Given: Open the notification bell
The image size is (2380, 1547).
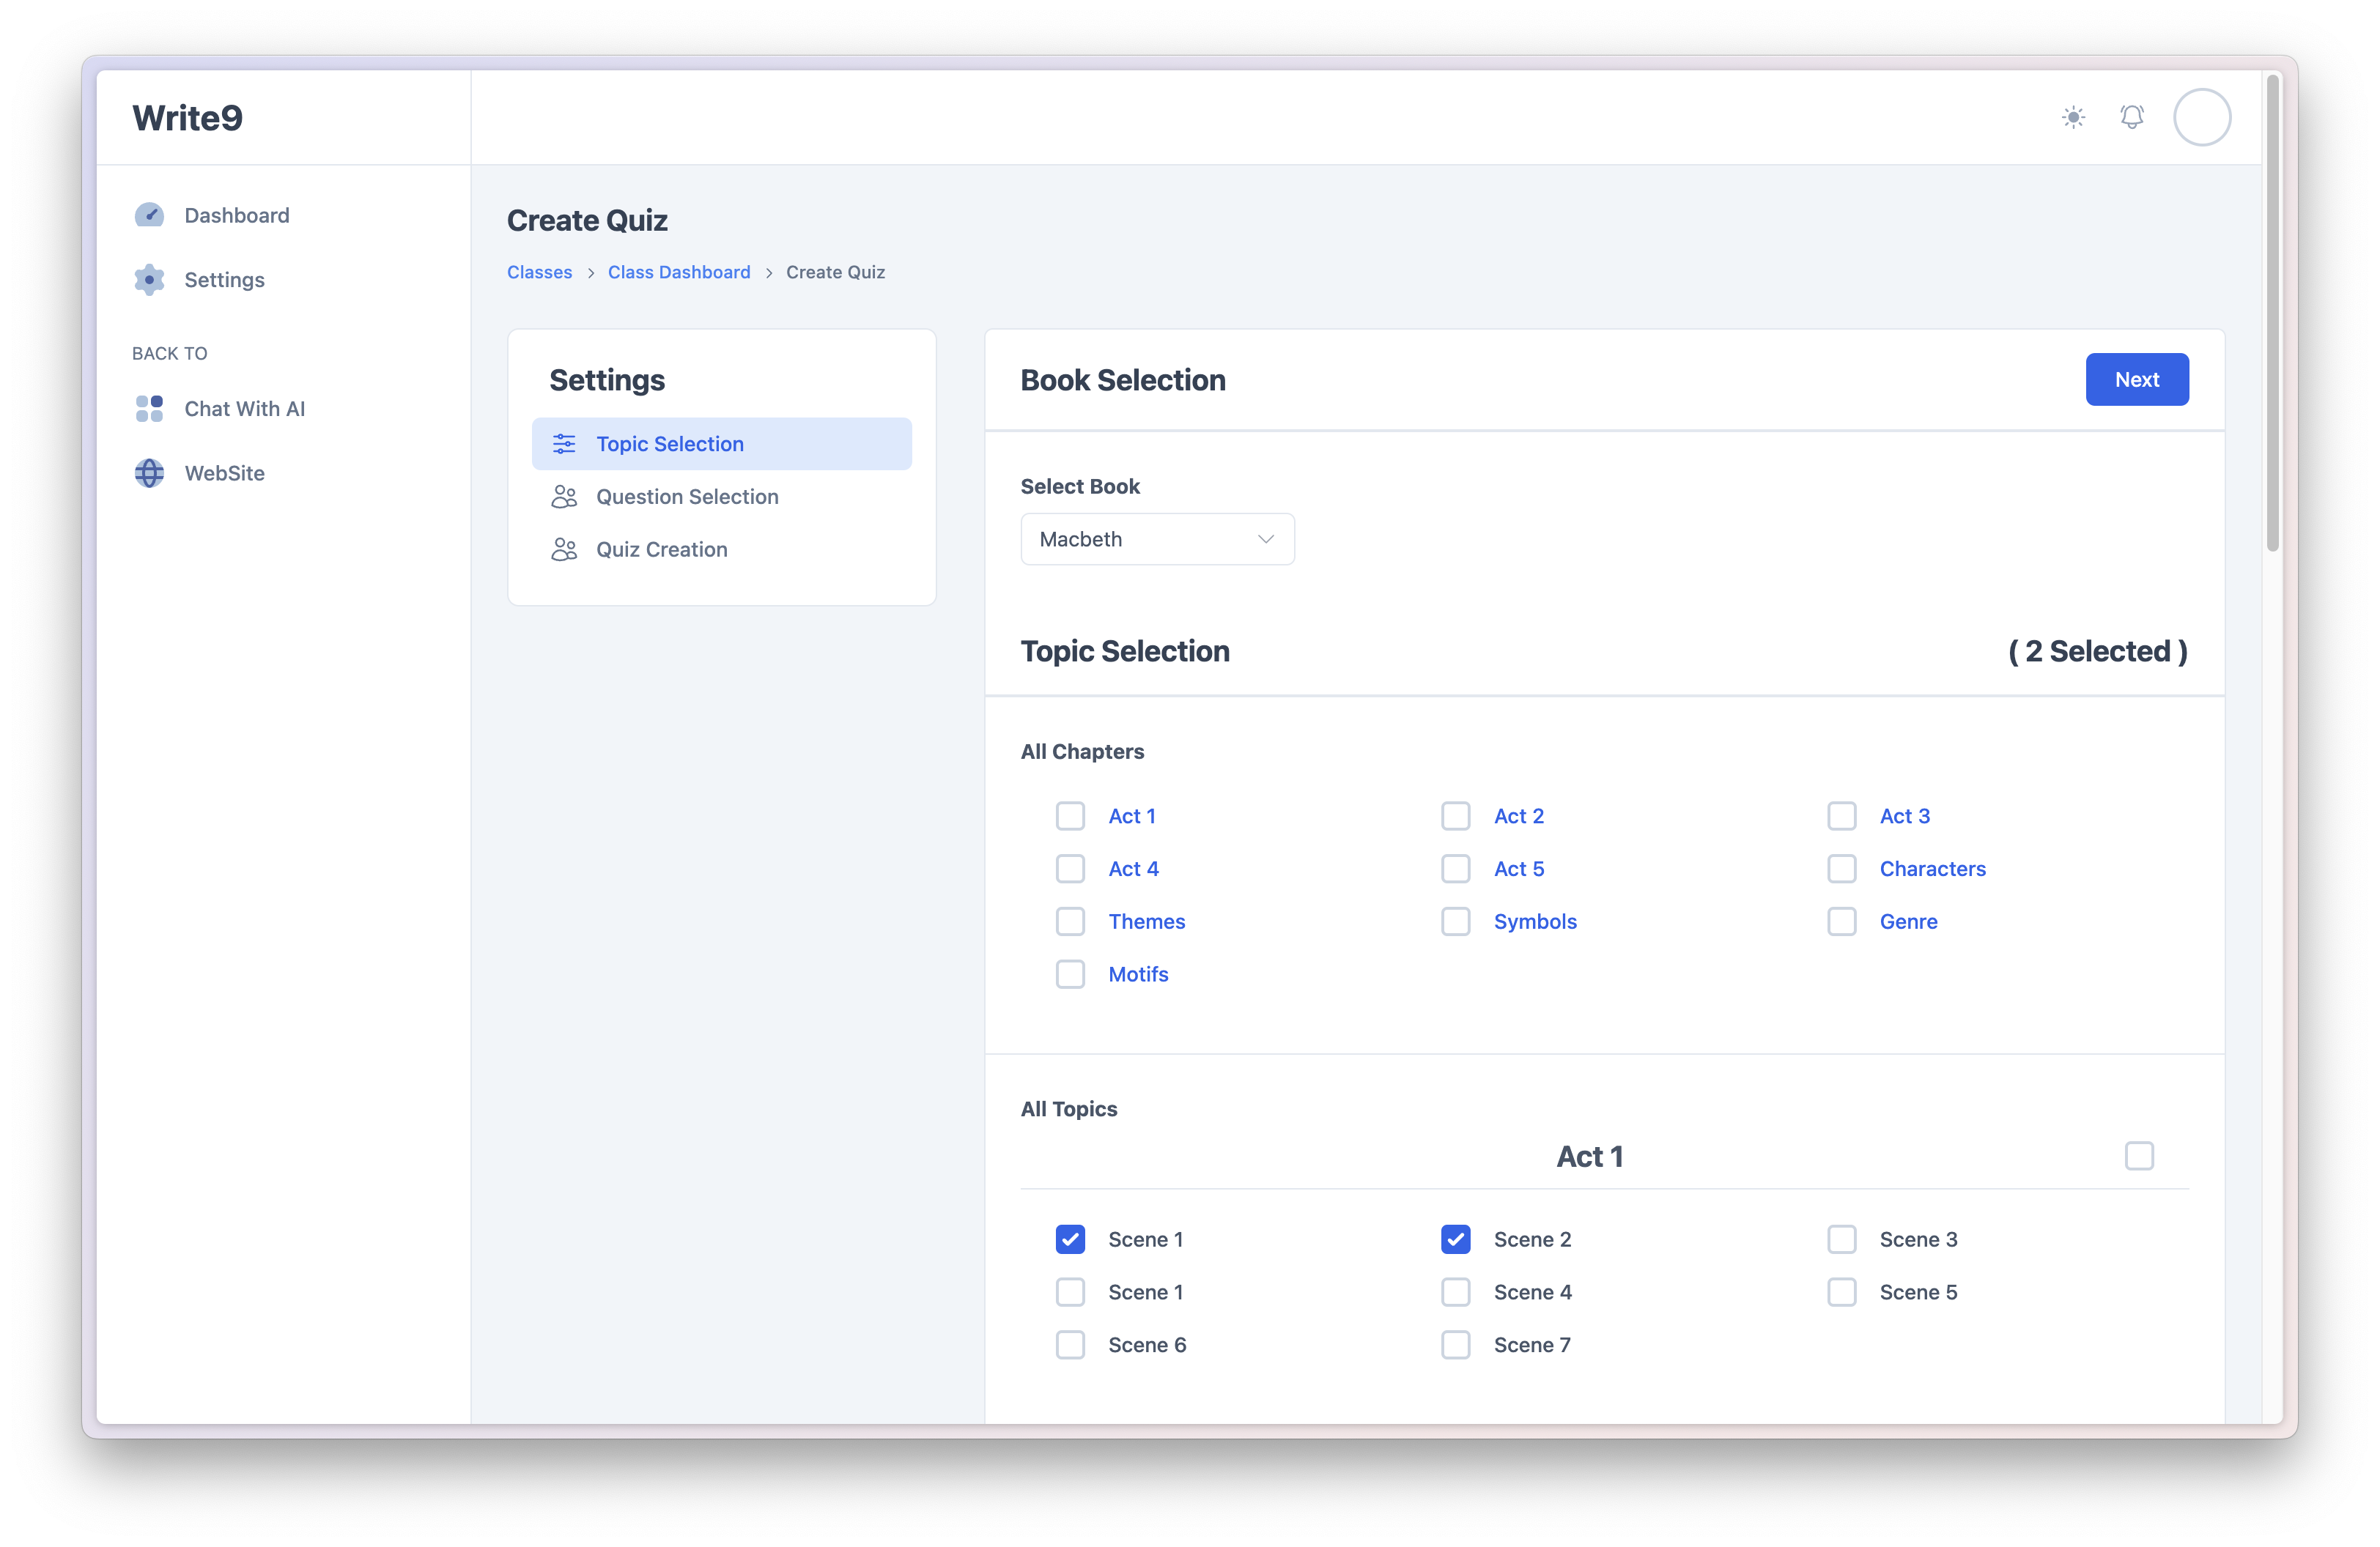Looking at the screenshot, I should [2132, 117].
